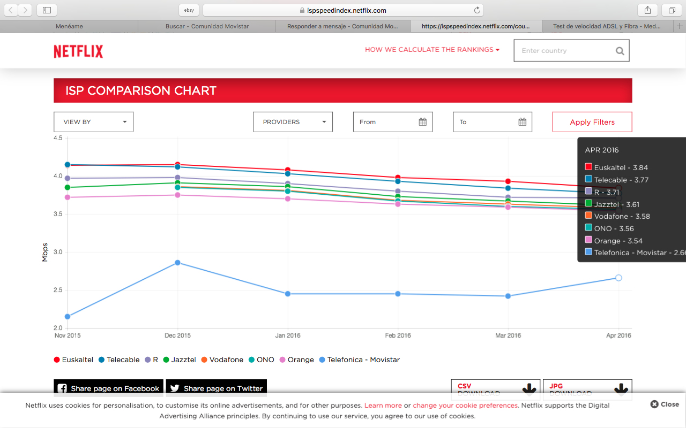
Task: Click Jazztel green swatch in tooltip
Action: [588, 204]
